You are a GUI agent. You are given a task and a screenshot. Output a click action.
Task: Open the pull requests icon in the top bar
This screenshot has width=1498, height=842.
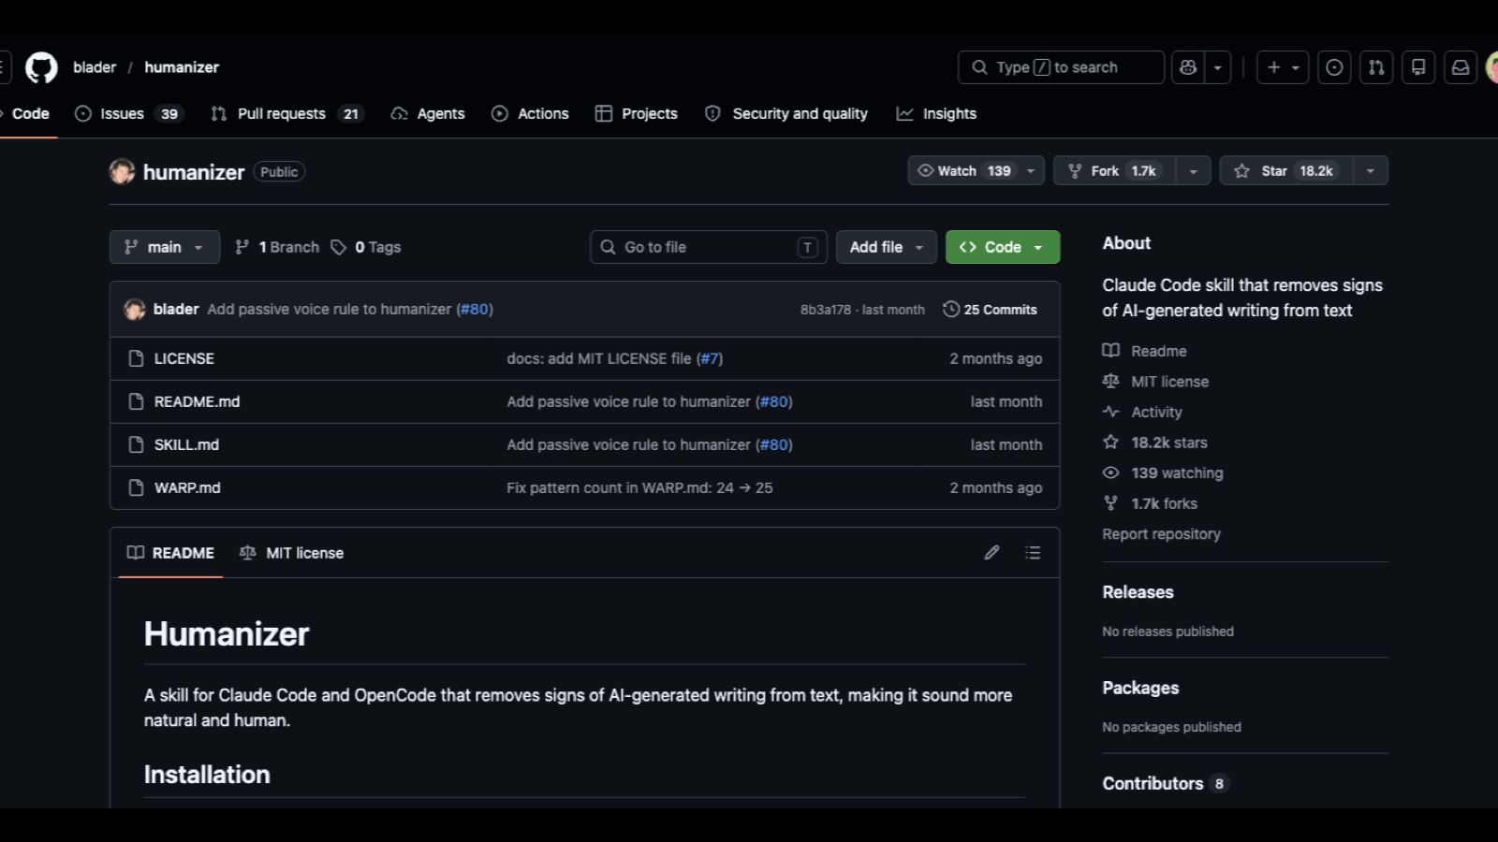(x=1376, y=67)
